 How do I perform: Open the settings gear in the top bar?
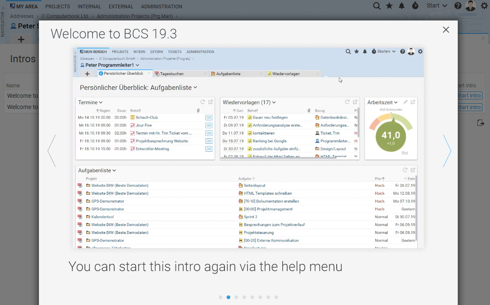484,6
